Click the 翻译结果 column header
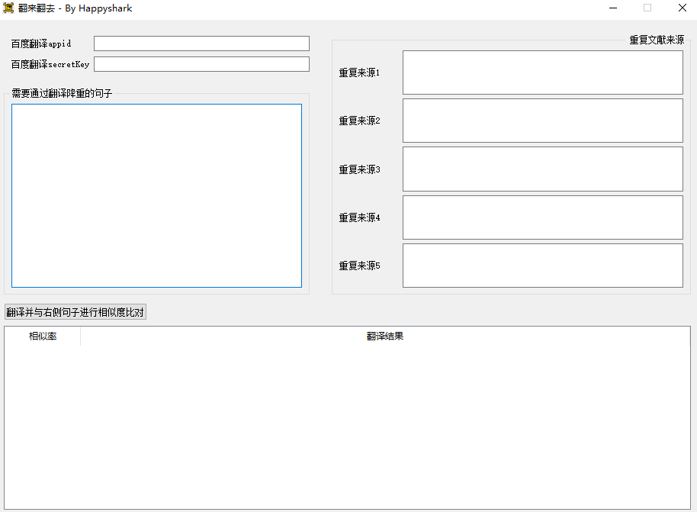Viewport: 697px width, 512px height. point(385,337)
